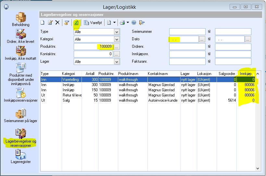Sort by Produktnr. column header
The height and width of the screenshot is (176, 266).
point(108,74)
